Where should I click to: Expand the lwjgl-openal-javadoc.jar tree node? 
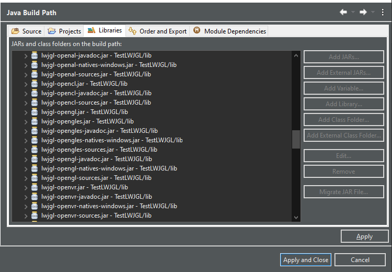point(26,56)
